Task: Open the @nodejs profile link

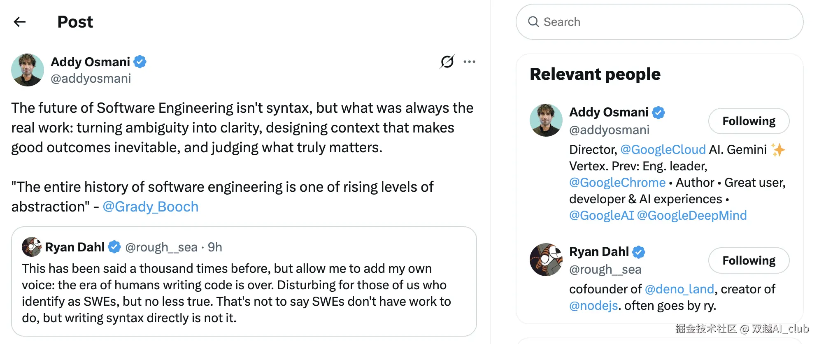Action: point(593,306)
